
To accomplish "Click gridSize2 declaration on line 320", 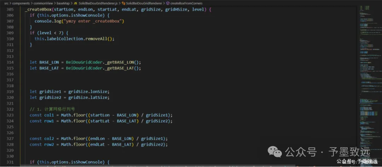I will click(x=50, y=97).
